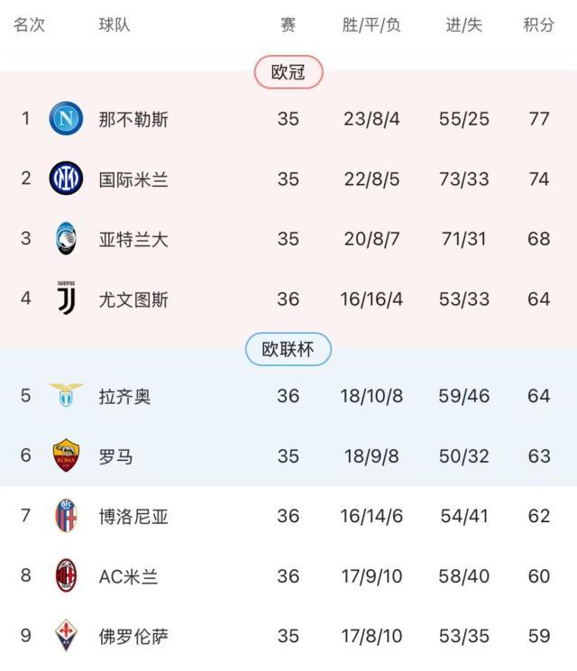Click the Bologna team badge
Screen dimensions: 577x671
pos(66,516)
